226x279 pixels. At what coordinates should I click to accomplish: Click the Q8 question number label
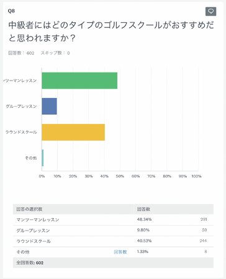[11, 11]
